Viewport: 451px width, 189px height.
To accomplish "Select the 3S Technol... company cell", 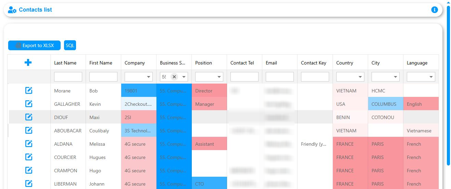I will 139,131.
